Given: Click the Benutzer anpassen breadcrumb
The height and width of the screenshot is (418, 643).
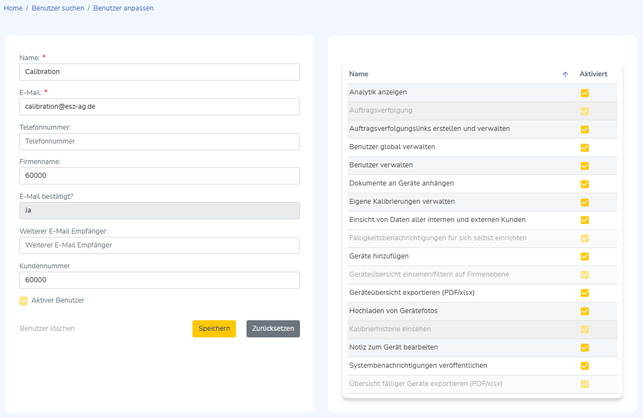Looking at the screenshot, I should tap(124, 8).
